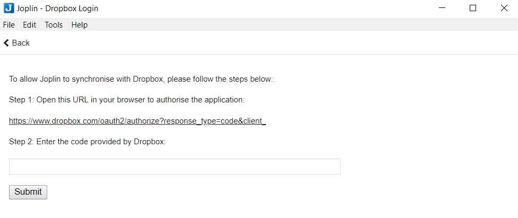Open the Help menu
The image size is (518, 218).
79,25
